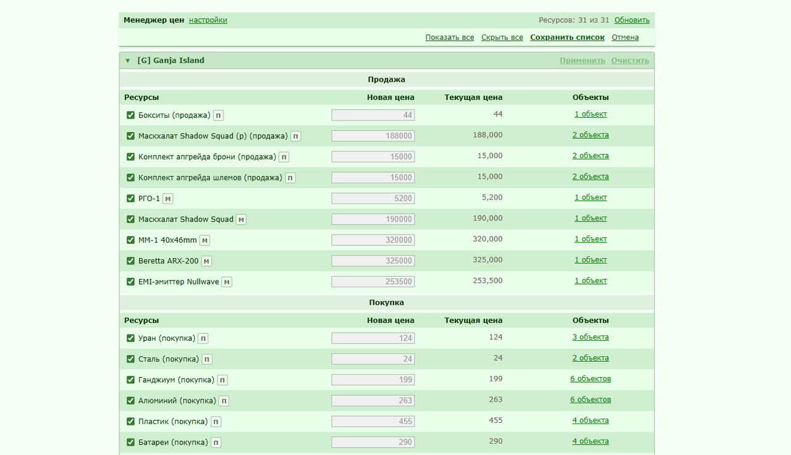Click Показать все
This screenshot has width=791, height=455.
(450, 38)
